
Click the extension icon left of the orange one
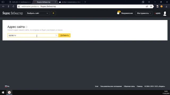(x=158, y=6)
